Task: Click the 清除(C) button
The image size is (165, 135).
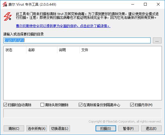Action: coord(14,129)
